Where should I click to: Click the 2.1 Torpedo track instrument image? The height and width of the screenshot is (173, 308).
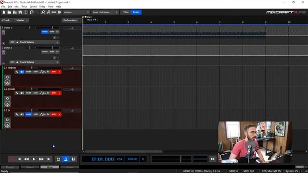[8, 80]
